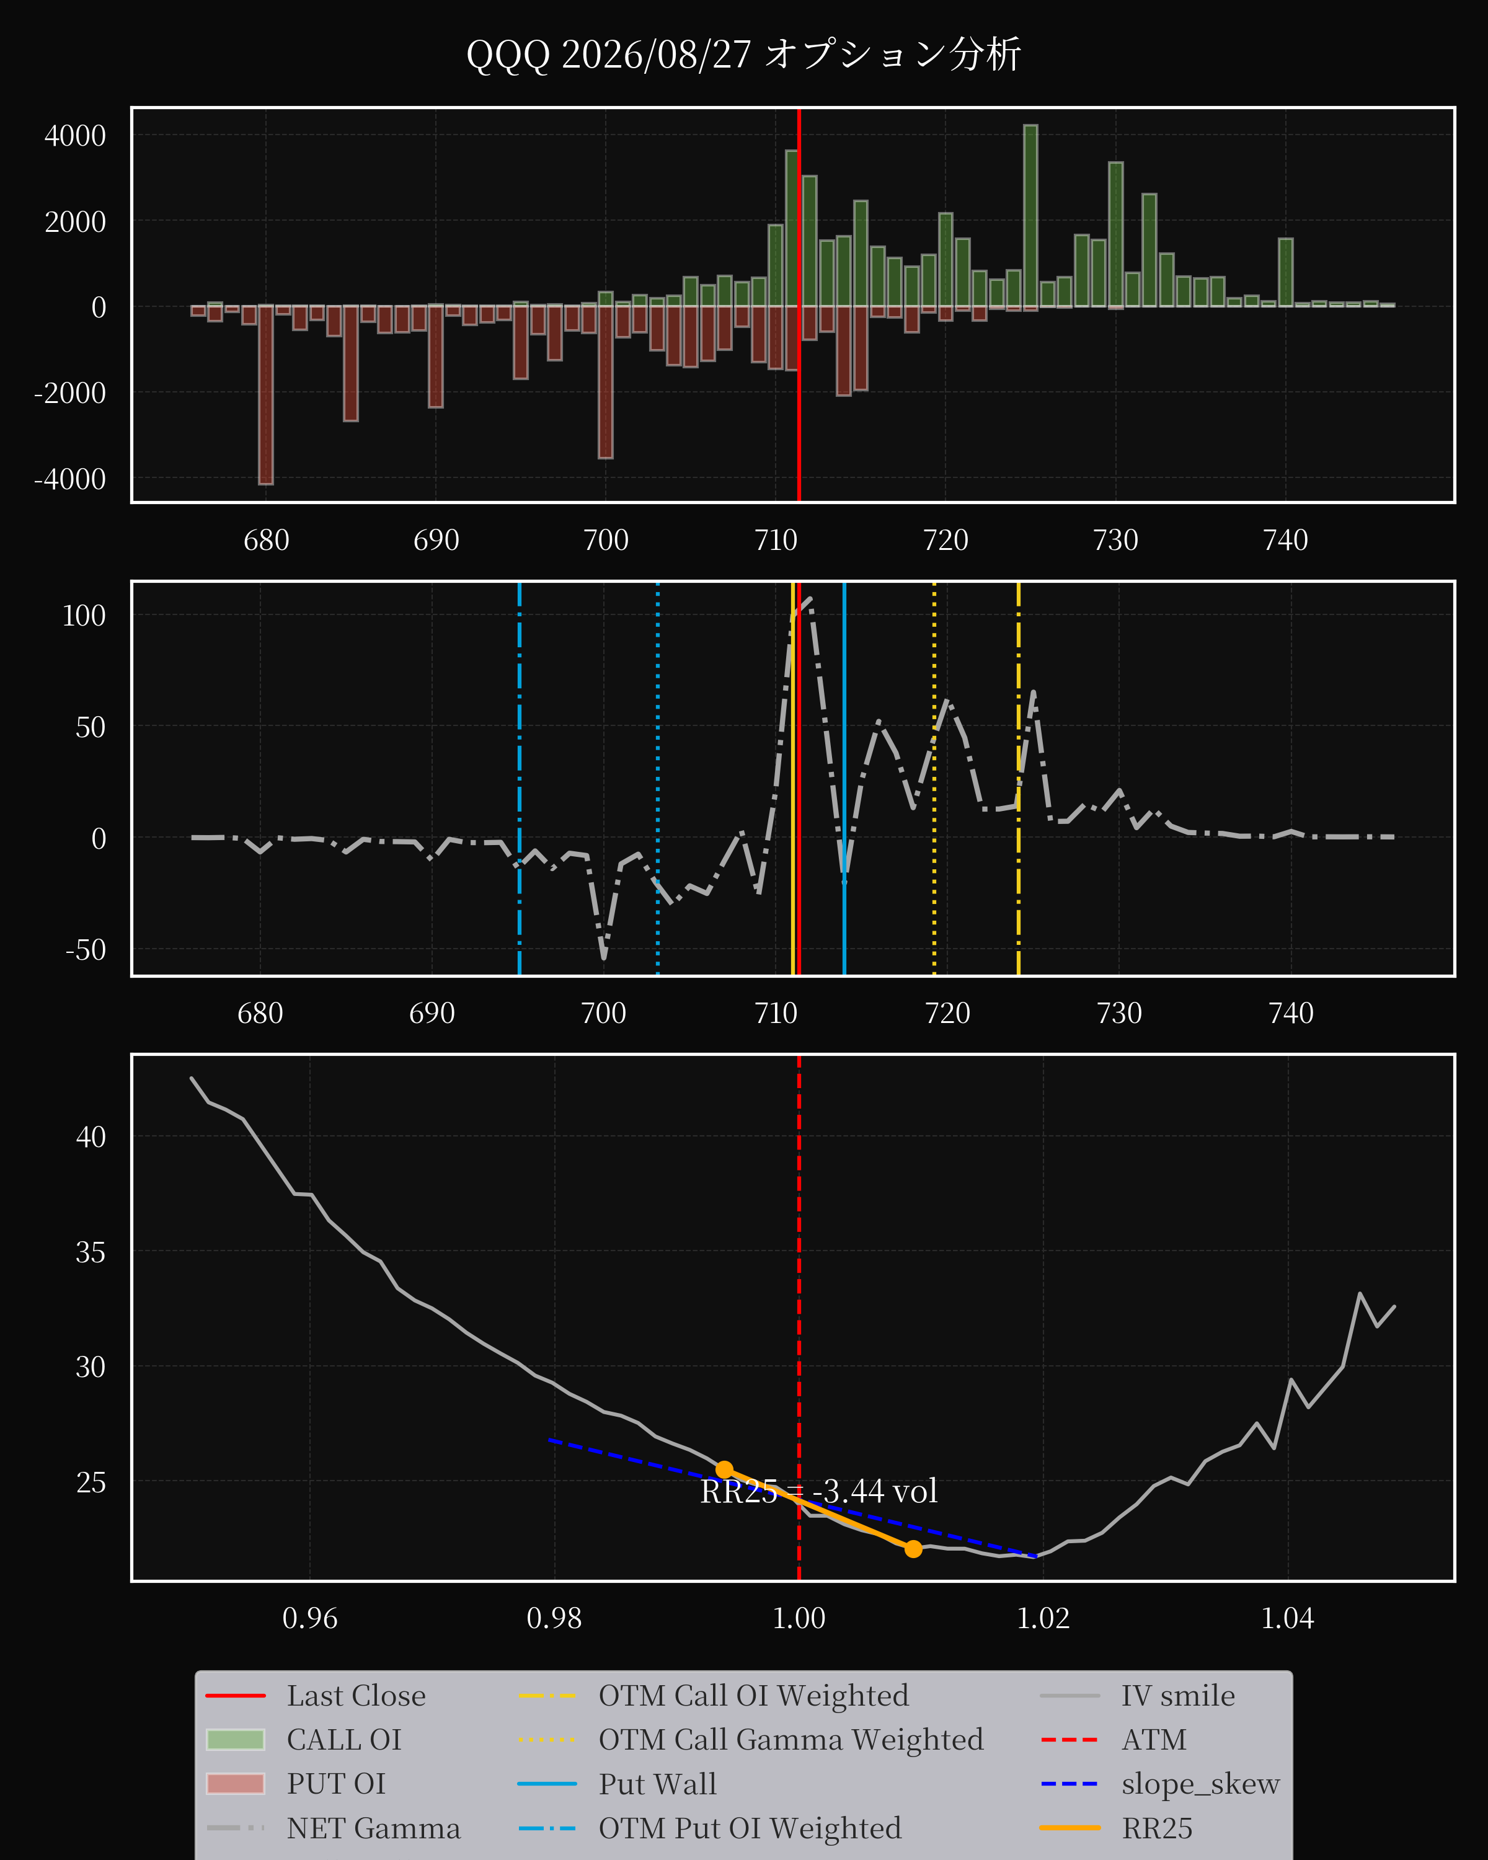The width and height of the screenshot is (1488, 1860).
Task: Click the '4000' y-axis label in top chart
Action: pos(75,135)
